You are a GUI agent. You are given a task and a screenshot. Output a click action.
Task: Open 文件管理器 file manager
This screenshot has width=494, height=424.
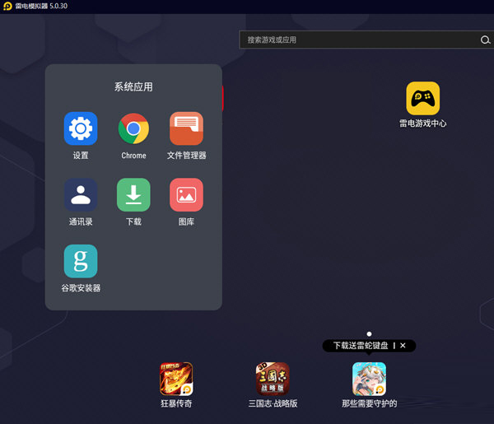(x=186, y=128)
